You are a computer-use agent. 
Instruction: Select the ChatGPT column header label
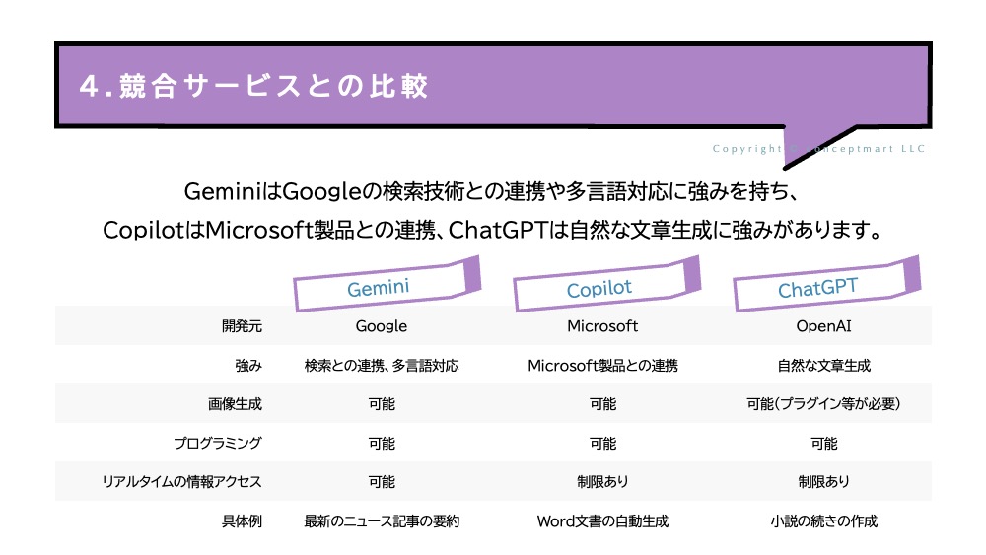(x=818, y=288)
